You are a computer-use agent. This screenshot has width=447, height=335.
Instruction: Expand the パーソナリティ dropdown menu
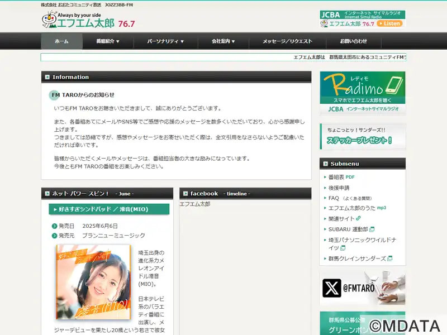tap(165, 41)
